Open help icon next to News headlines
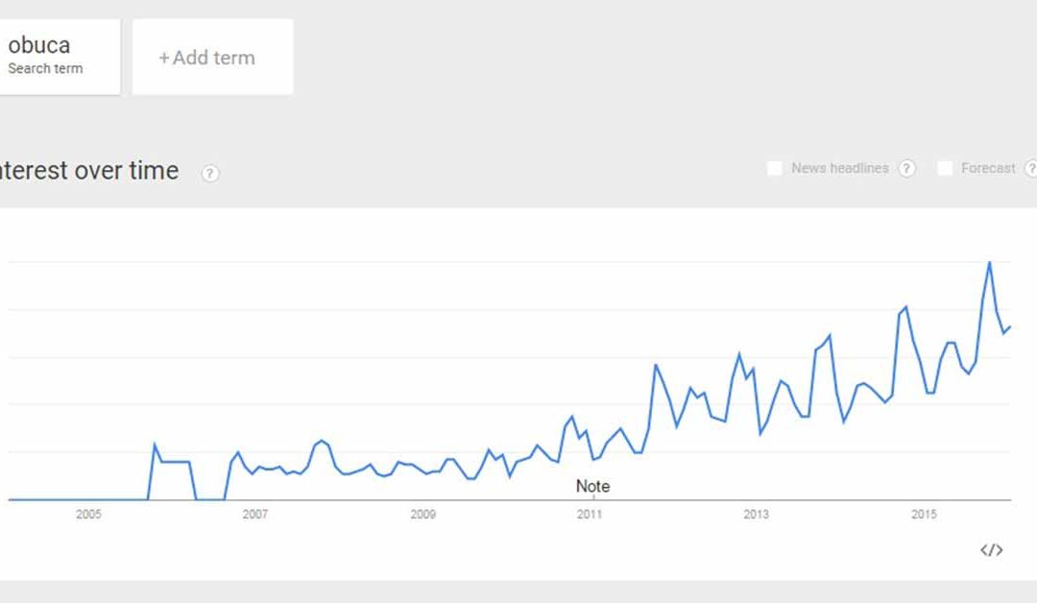1037x603 pixels. 906,169
